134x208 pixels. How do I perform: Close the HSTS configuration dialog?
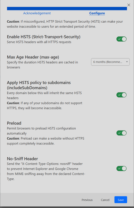[x=128, y=5]
